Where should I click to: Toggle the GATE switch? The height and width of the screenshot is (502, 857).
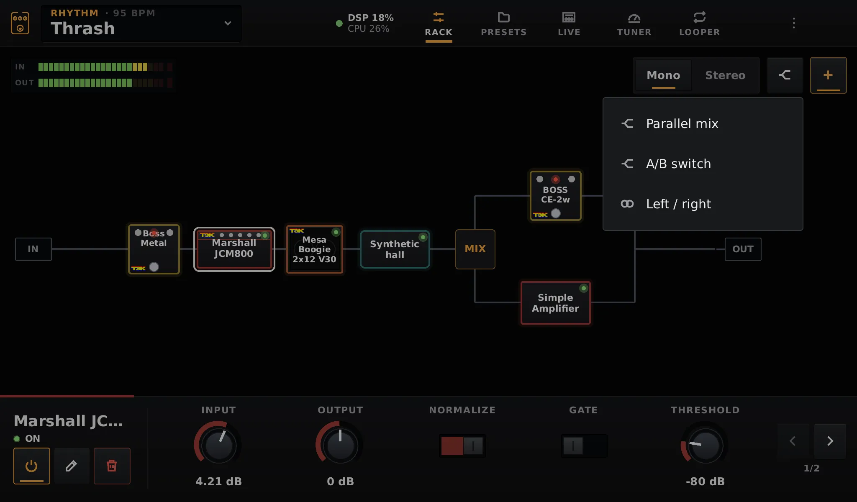coord(584,446)
